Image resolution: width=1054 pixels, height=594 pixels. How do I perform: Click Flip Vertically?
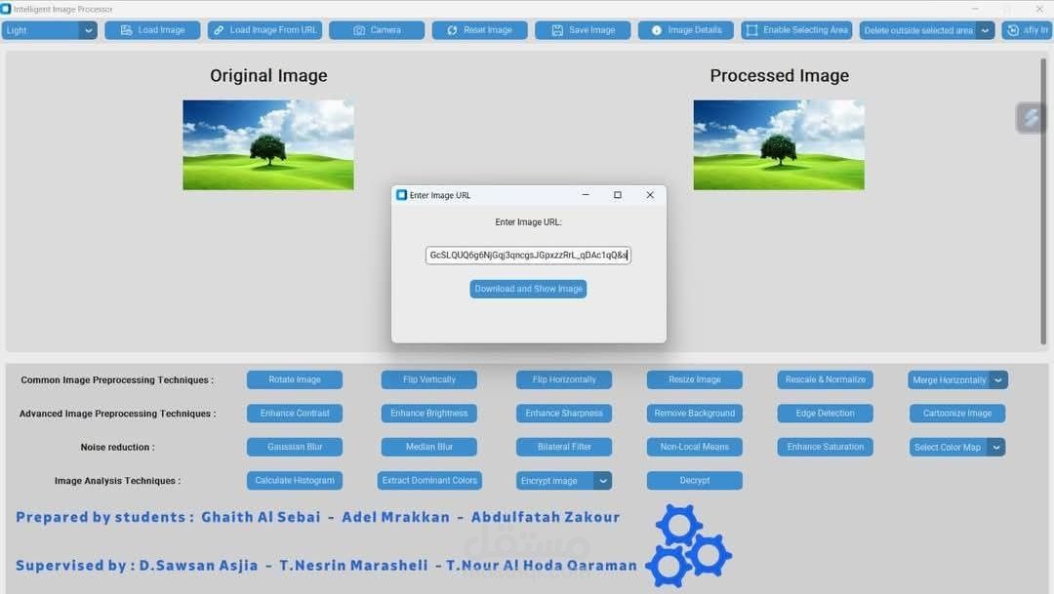click(428, 379)
